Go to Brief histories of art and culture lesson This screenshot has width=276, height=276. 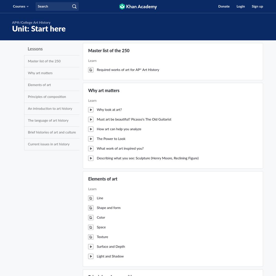[x=52, y=132]
